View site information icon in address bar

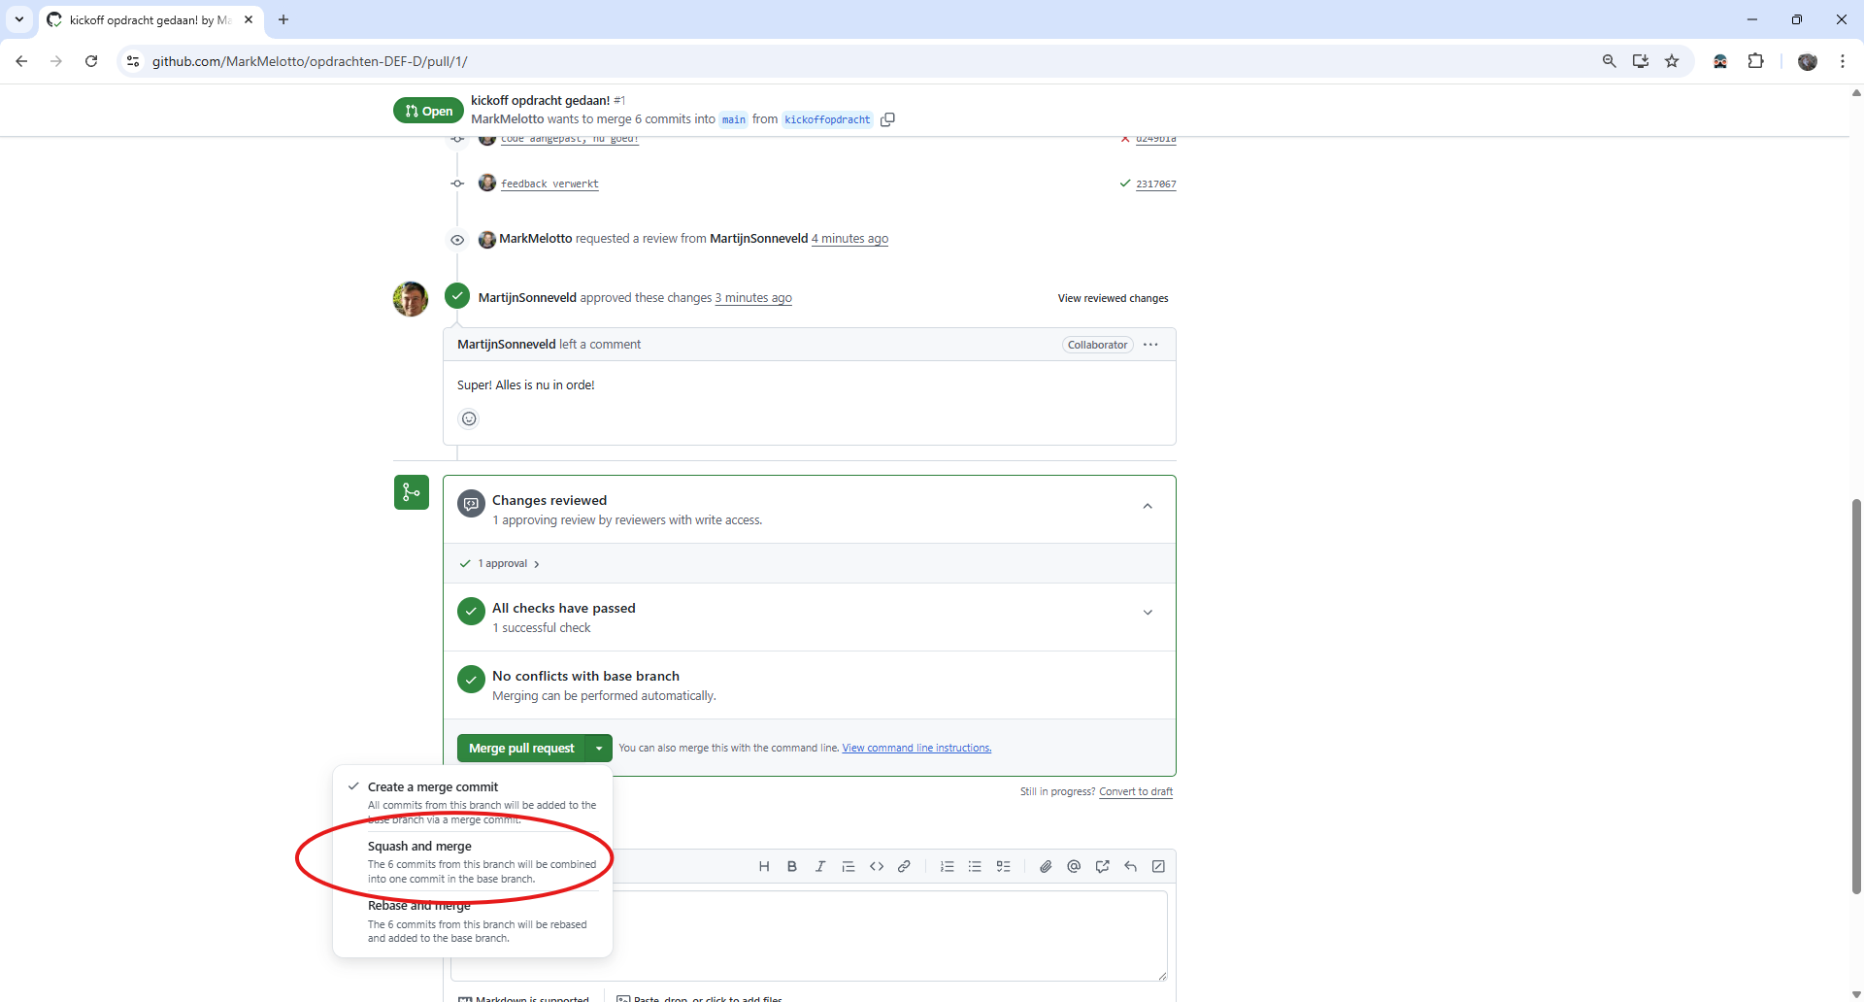pos(133,61)
